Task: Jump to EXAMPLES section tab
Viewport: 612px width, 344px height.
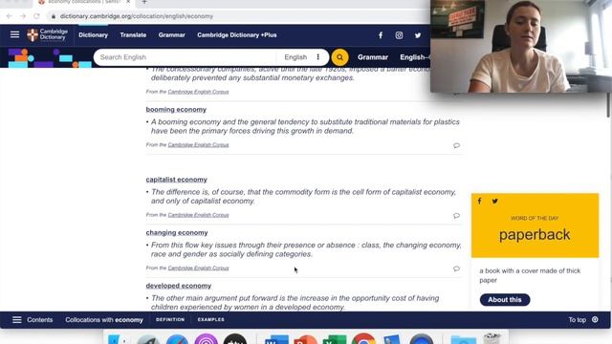Action: click(210, 319)
